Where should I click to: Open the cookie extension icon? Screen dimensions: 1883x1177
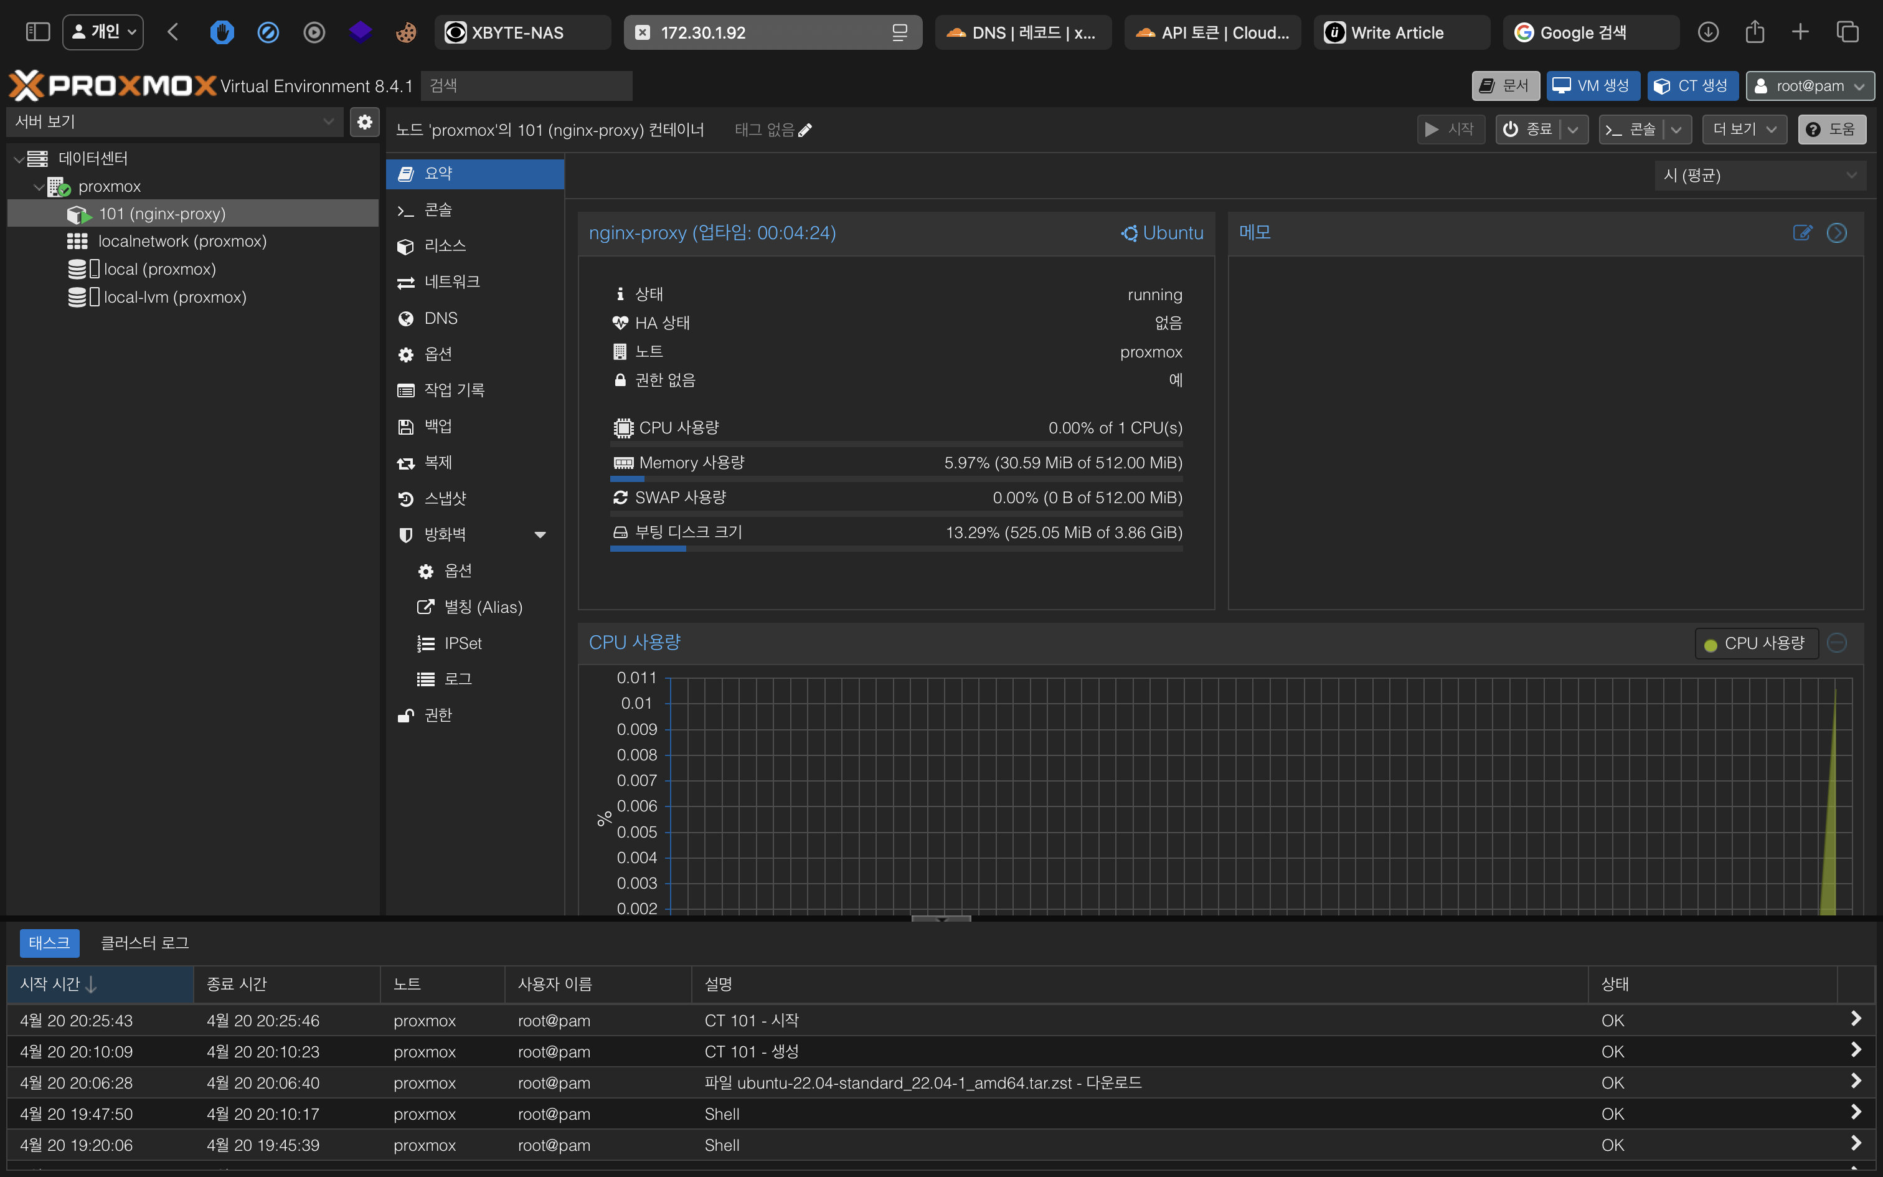(x=406, y=32)
